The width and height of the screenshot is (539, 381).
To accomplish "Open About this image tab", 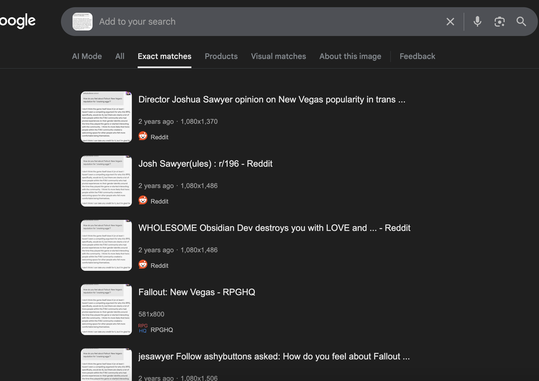I will click(350, 56).
